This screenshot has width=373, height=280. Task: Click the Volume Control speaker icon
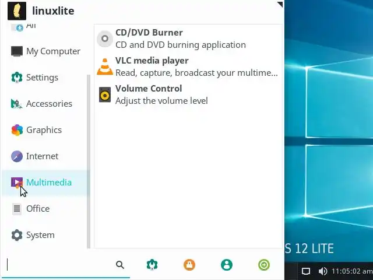pos(105,94)
